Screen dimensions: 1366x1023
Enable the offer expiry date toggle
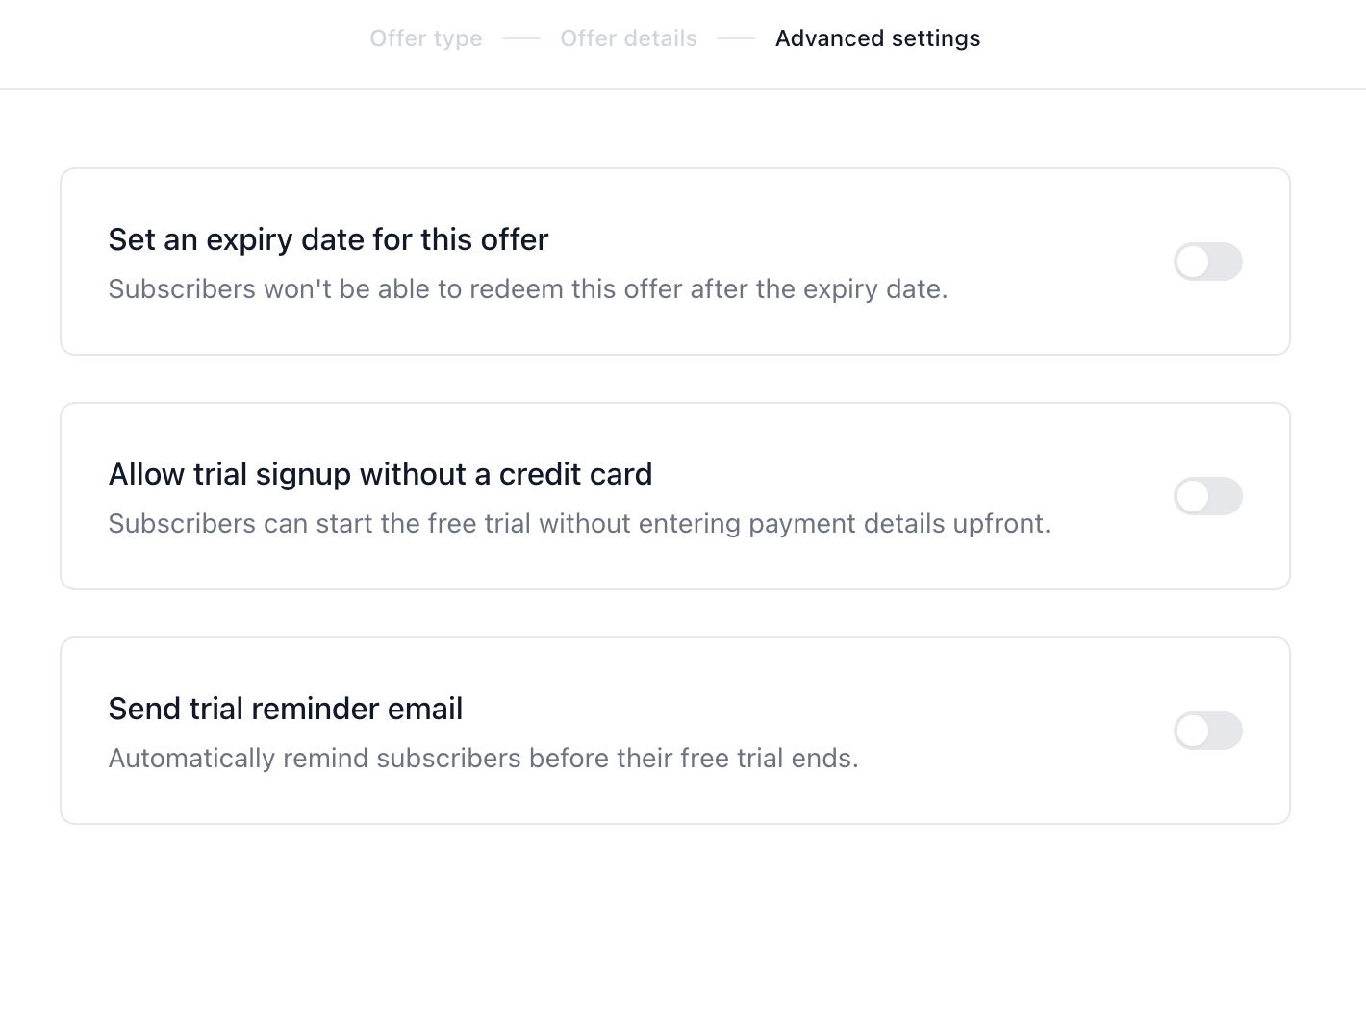(1208, 262)
